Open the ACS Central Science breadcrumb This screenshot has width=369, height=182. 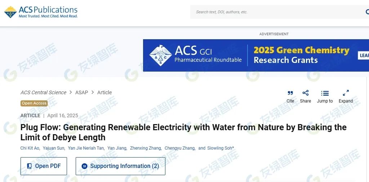click(43, 92)
